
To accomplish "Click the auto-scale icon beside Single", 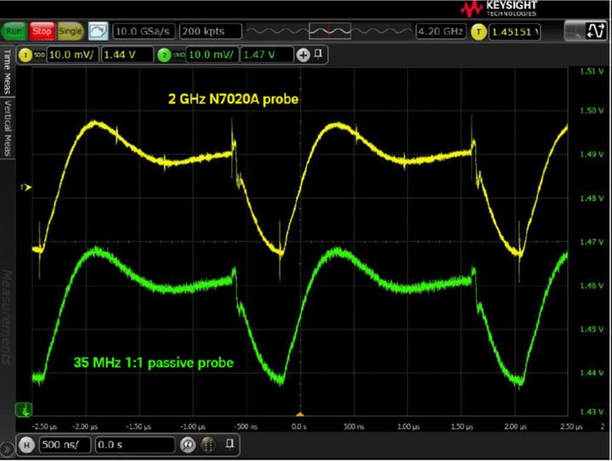I will [x=98, y=31].
